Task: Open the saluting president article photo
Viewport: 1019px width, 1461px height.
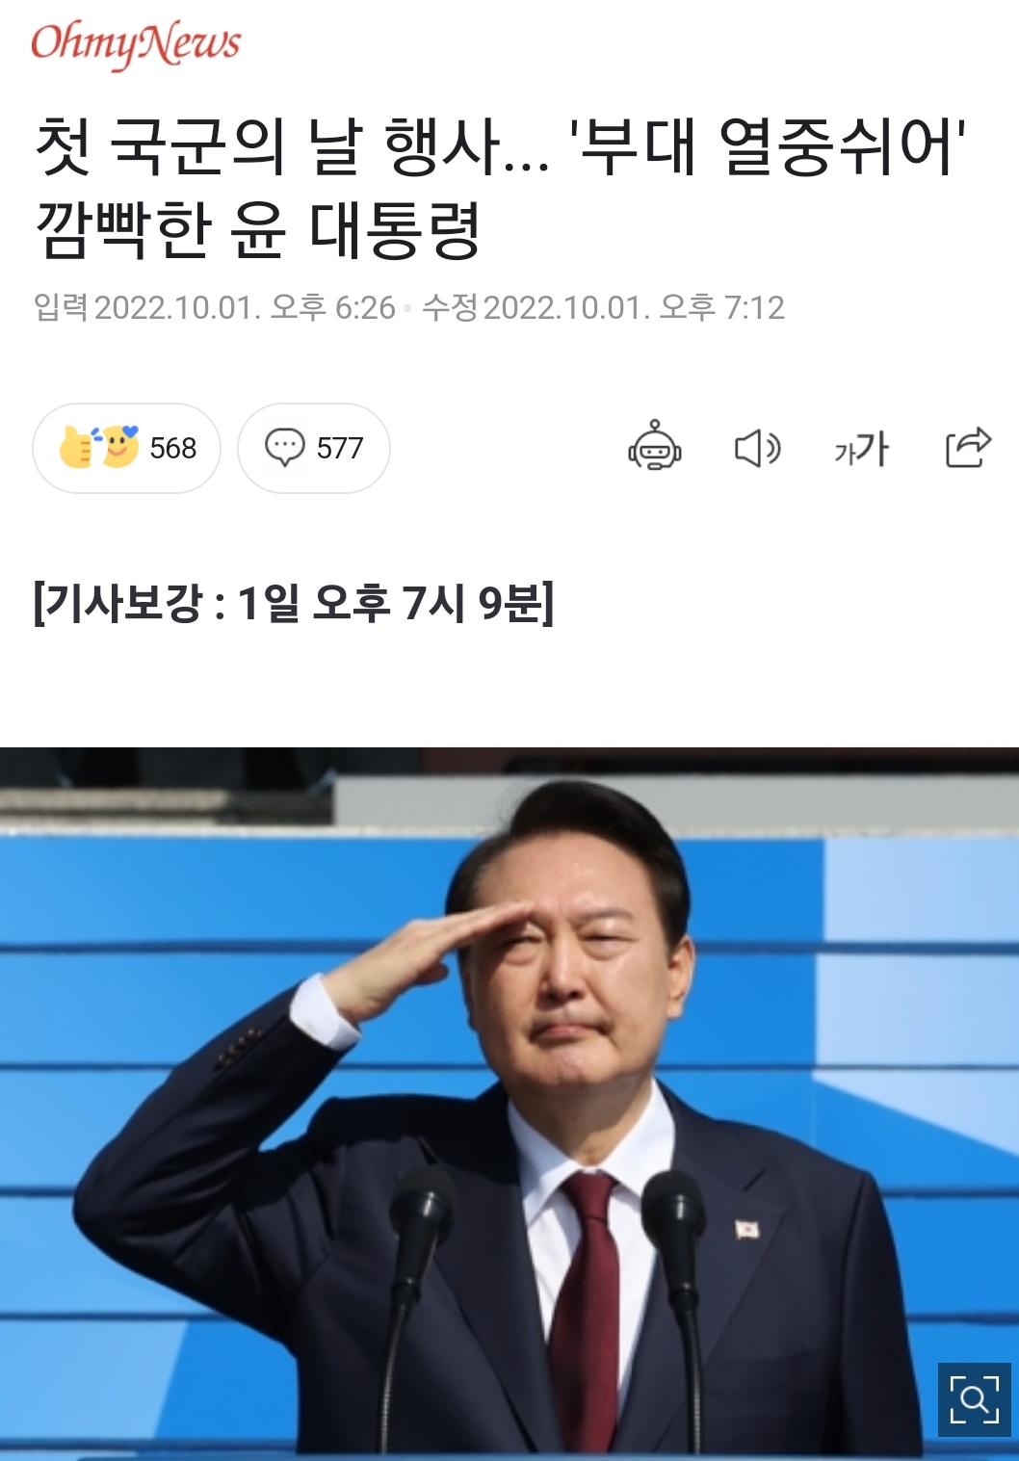Action: 509,1104
